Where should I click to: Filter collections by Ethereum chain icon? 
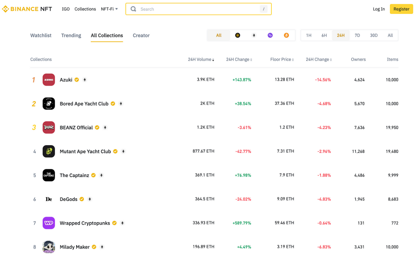pyautogui.click(x=254, y=35)
